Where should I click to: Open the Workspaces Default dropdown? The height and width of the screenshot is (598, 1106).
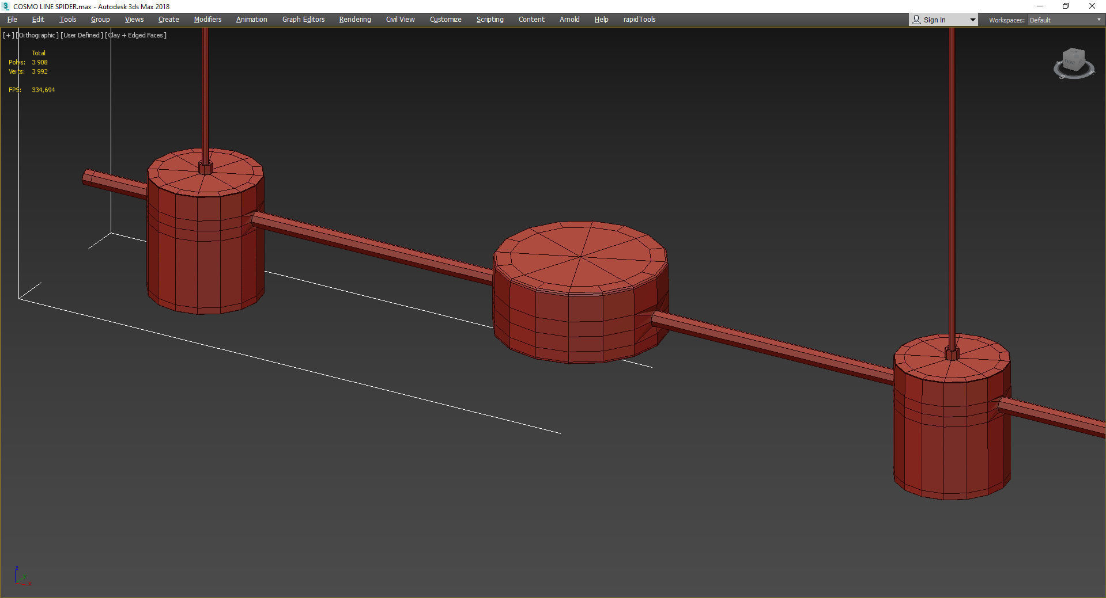click(1065, 20)
